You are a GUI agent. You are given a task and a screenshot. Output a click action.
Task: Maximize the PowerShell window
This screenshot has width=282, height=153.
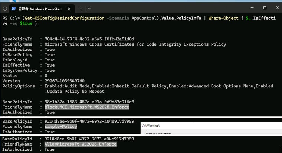click(x=265, y=8)
